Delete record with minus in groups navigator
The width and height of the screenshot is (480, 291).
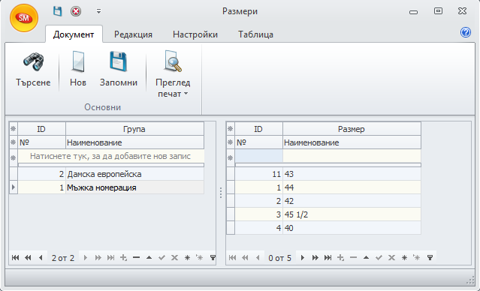coord(136,258)
